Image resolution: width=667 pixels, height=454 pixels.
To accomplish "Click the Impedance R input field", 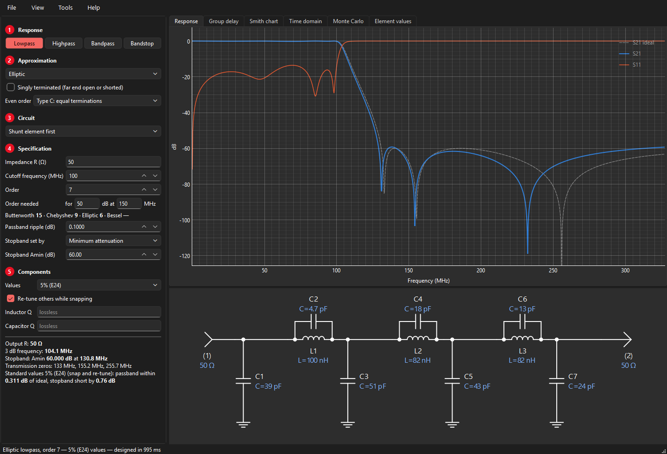I will 113,162.
